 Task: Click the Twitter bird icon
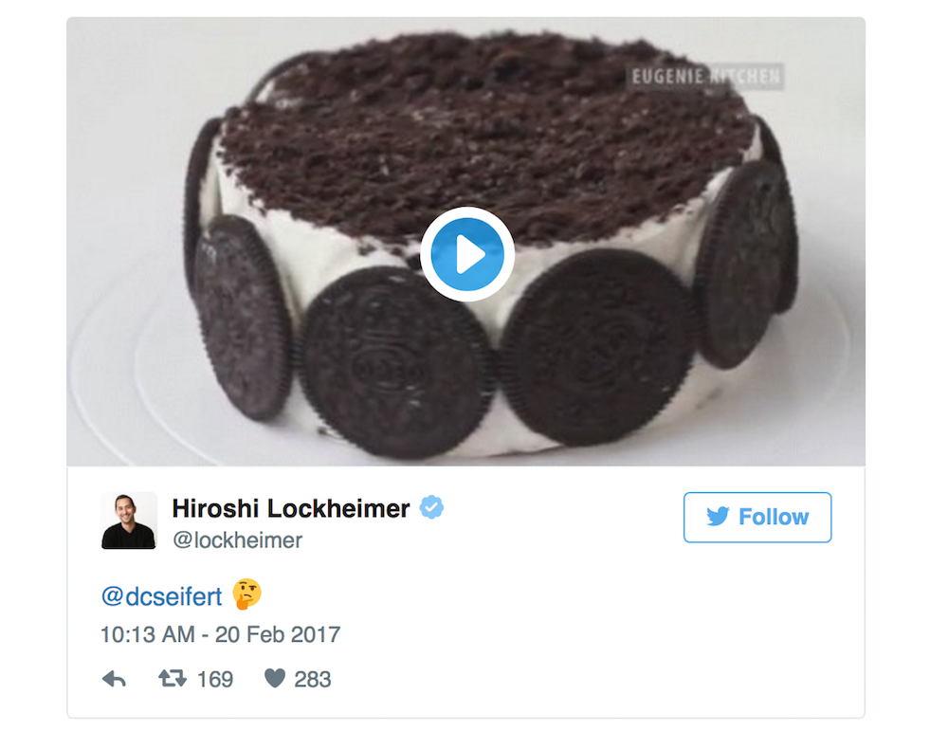(x=718, y=517)
